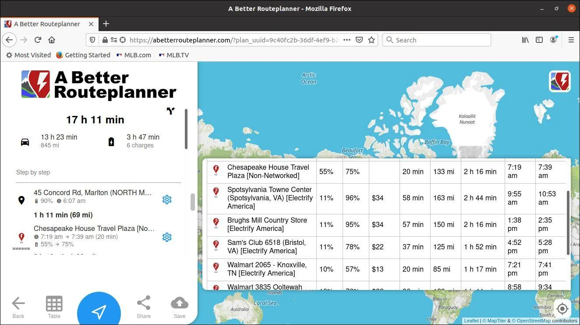Click the charger pin for Spotsylvania Towne Center row
Screen dimensions: 580x325
tap(216, 192)
